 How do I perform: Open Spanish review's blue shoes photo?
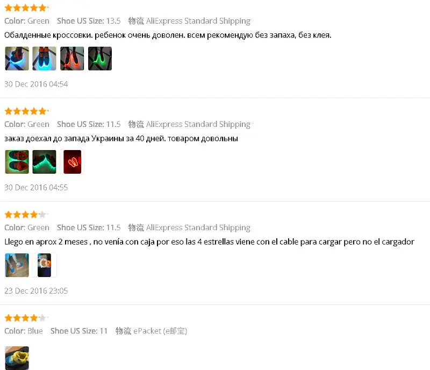point(17,265)
